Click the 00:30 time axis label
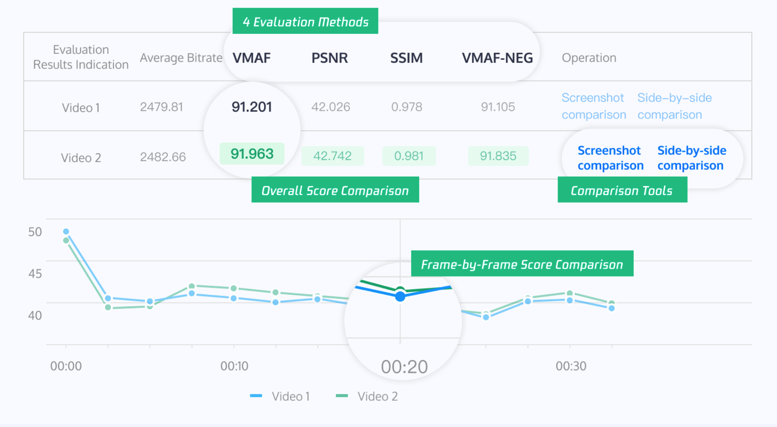Screen dimensions: 777x427 click(571, 366)
